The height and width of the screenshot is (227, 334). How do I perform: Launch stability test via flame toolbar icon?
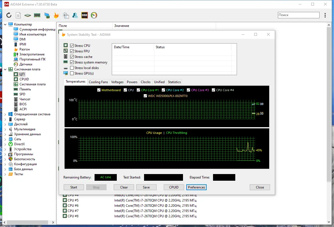coord(56,15)
